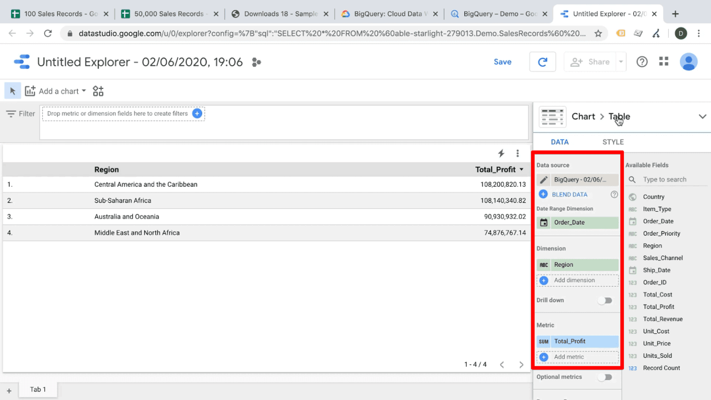Click the blue plus to create a filter
Viewport: 711px width, 400px height.
pos(198,113)
